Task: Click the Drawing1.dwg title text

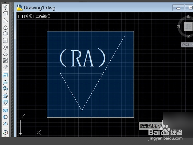Action: 40,8
